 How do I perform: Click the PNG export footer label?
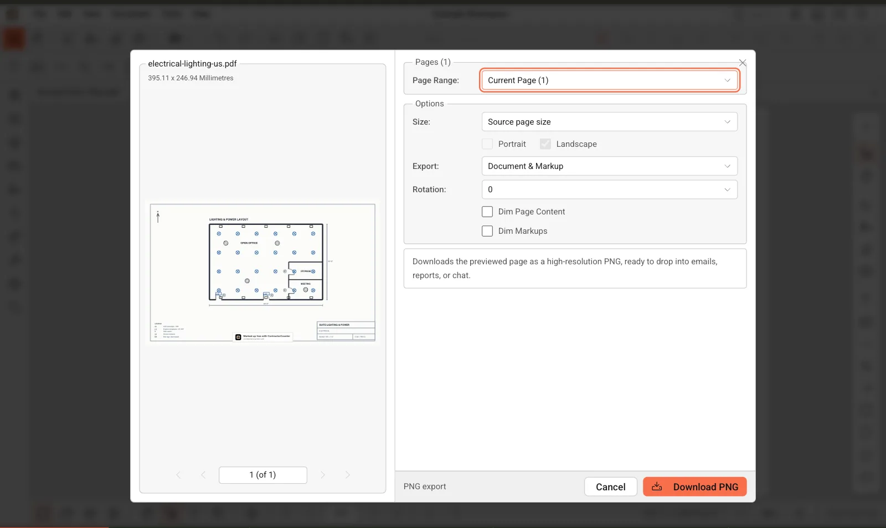(x=425, y=486)
